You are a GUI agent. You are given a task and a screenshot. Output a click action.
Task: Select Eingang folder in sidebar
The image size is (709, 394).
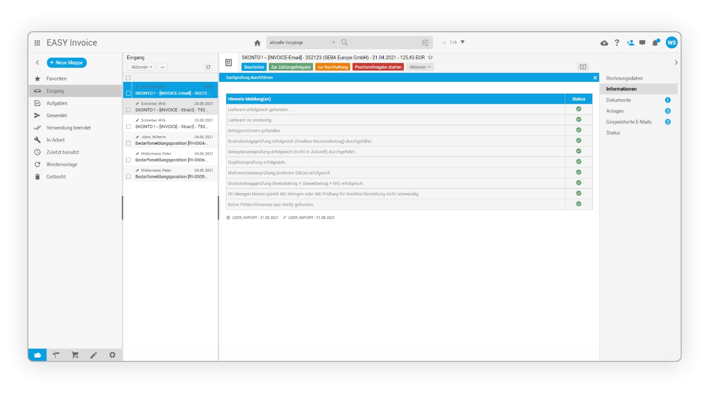point(76,91)
